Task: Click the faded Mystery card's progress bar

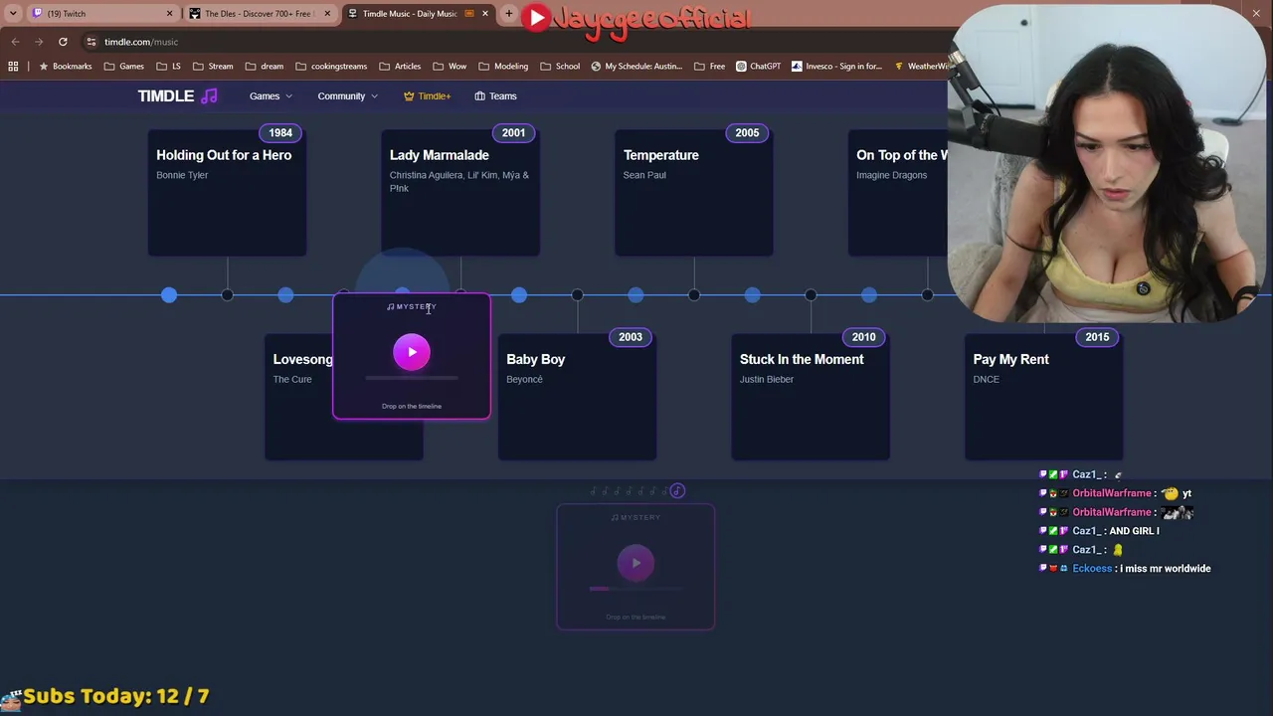Action: point(636,589)
